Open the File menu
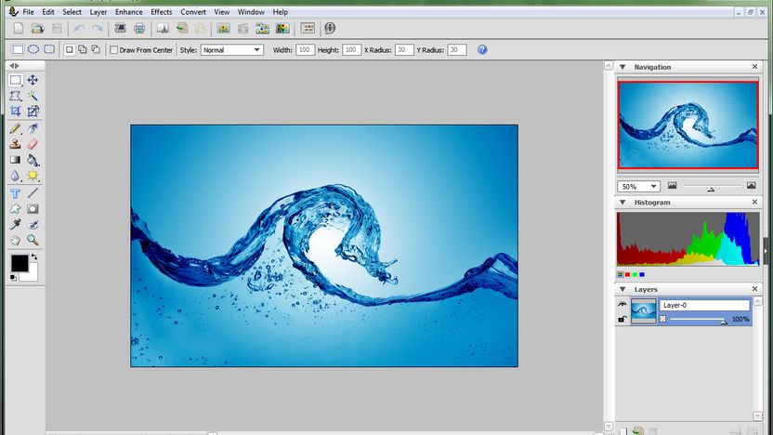Screen dimensions: 773x435 pos(29,12)
